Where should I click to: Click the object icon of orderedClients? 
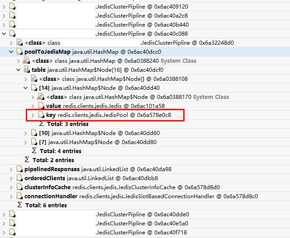click(19, 178)
